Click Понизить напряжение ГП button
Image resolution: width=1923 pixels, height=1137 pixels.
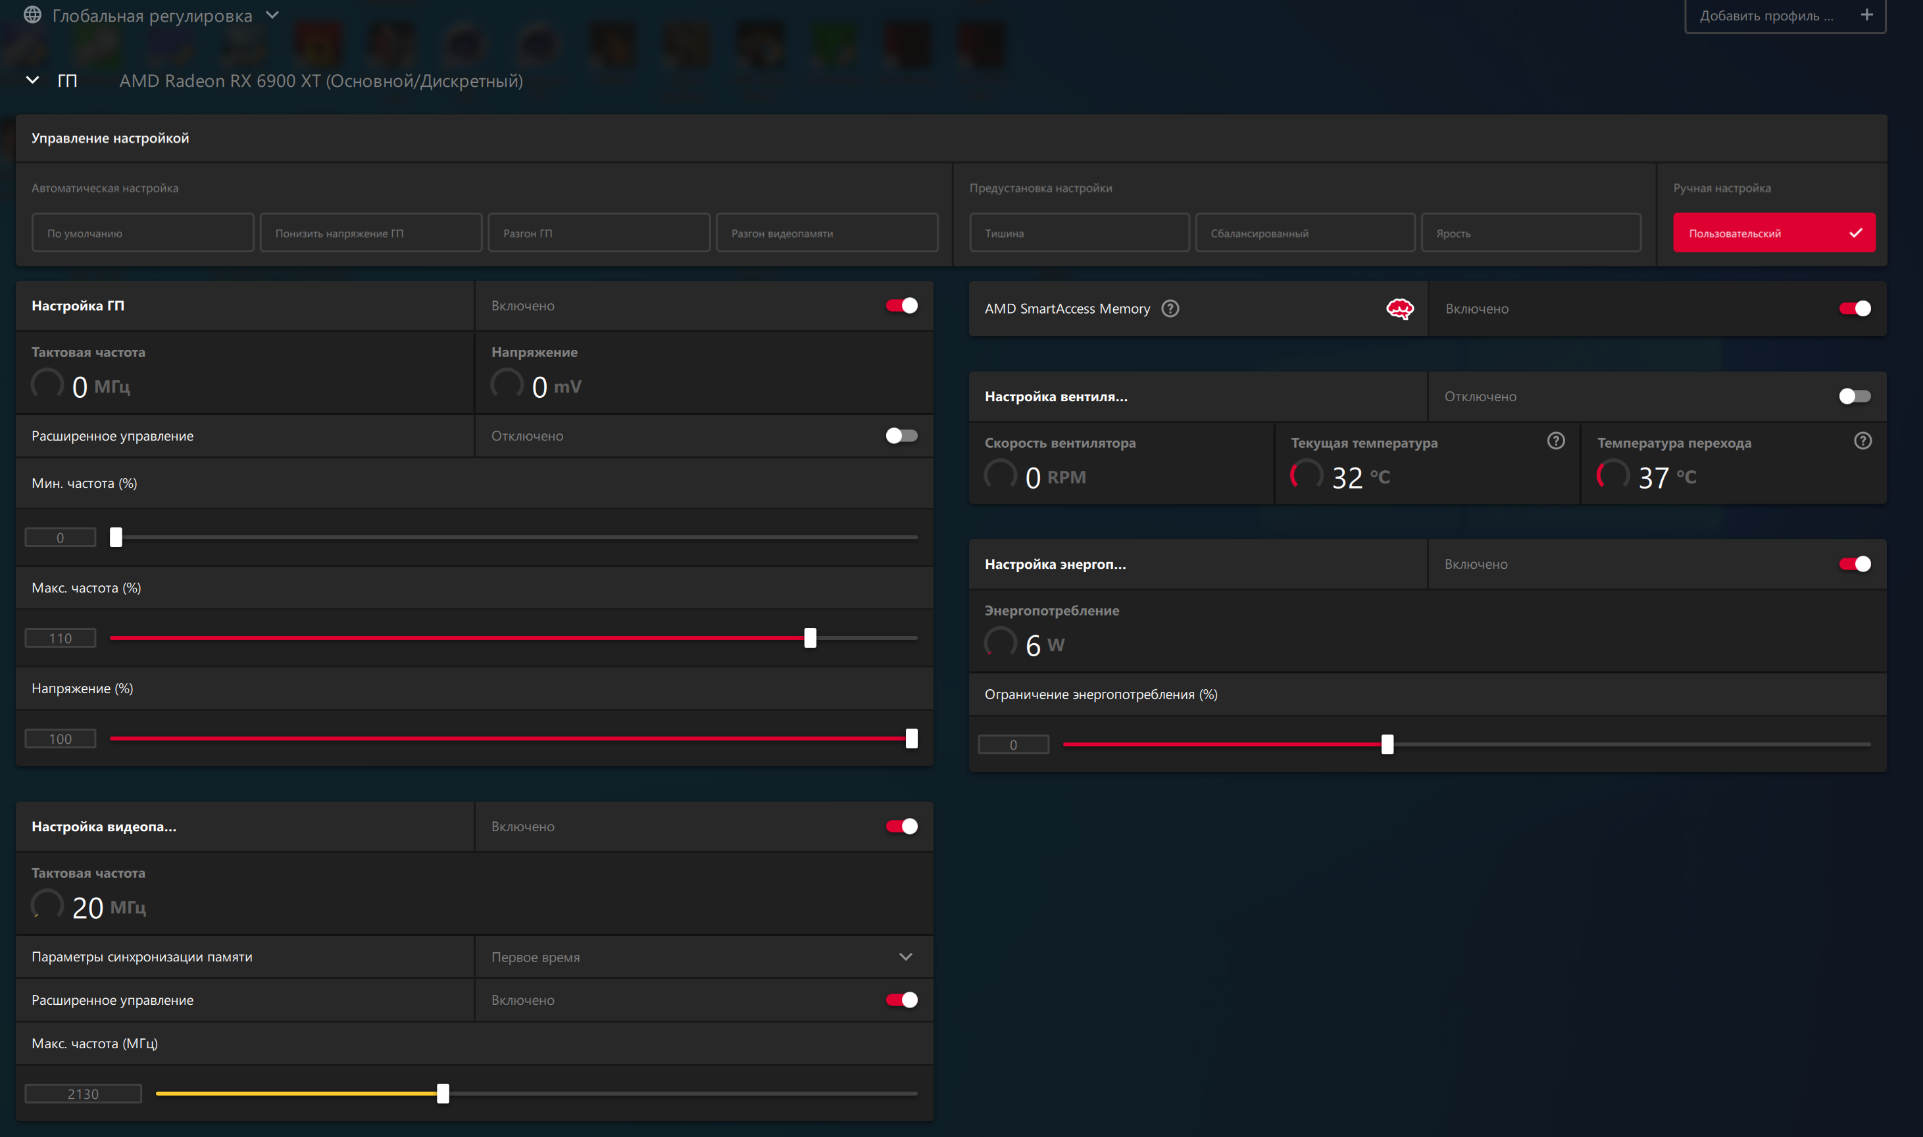370,233
